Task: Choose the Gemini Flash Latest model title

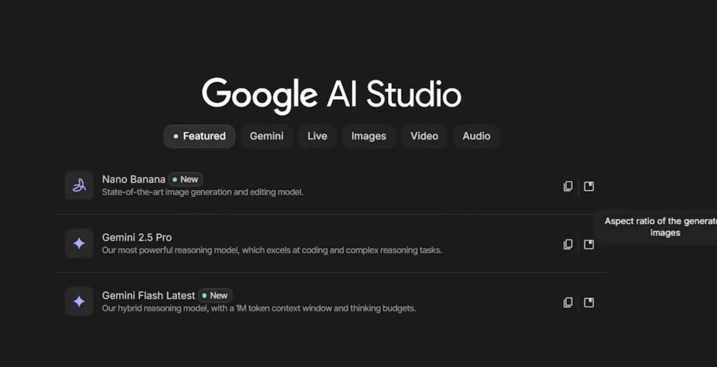Action: click(x=148, y=295)
